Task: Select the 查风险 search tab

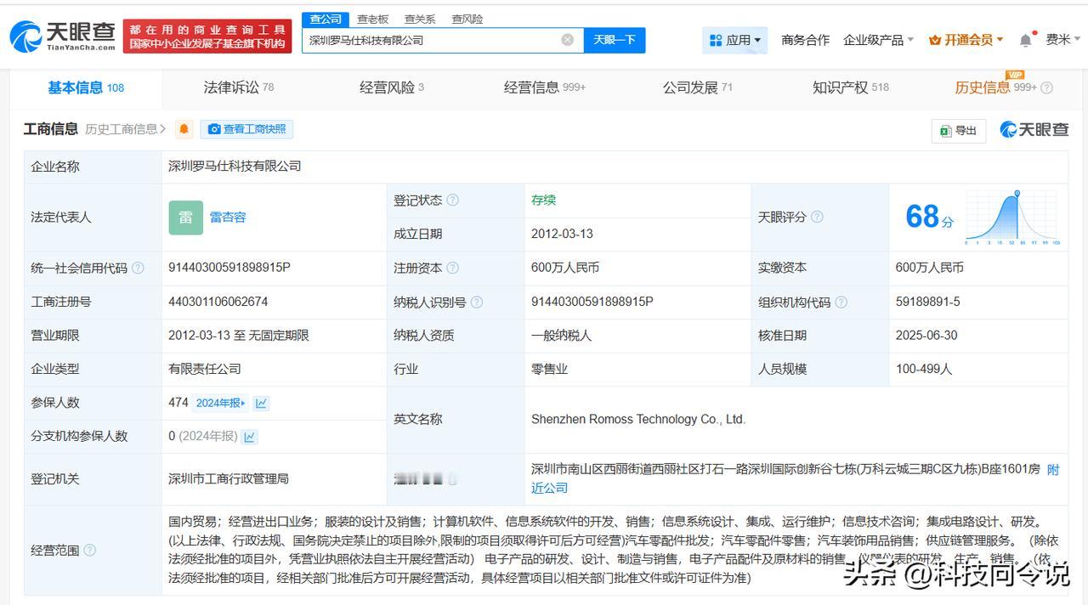Action: click(467, 19)
